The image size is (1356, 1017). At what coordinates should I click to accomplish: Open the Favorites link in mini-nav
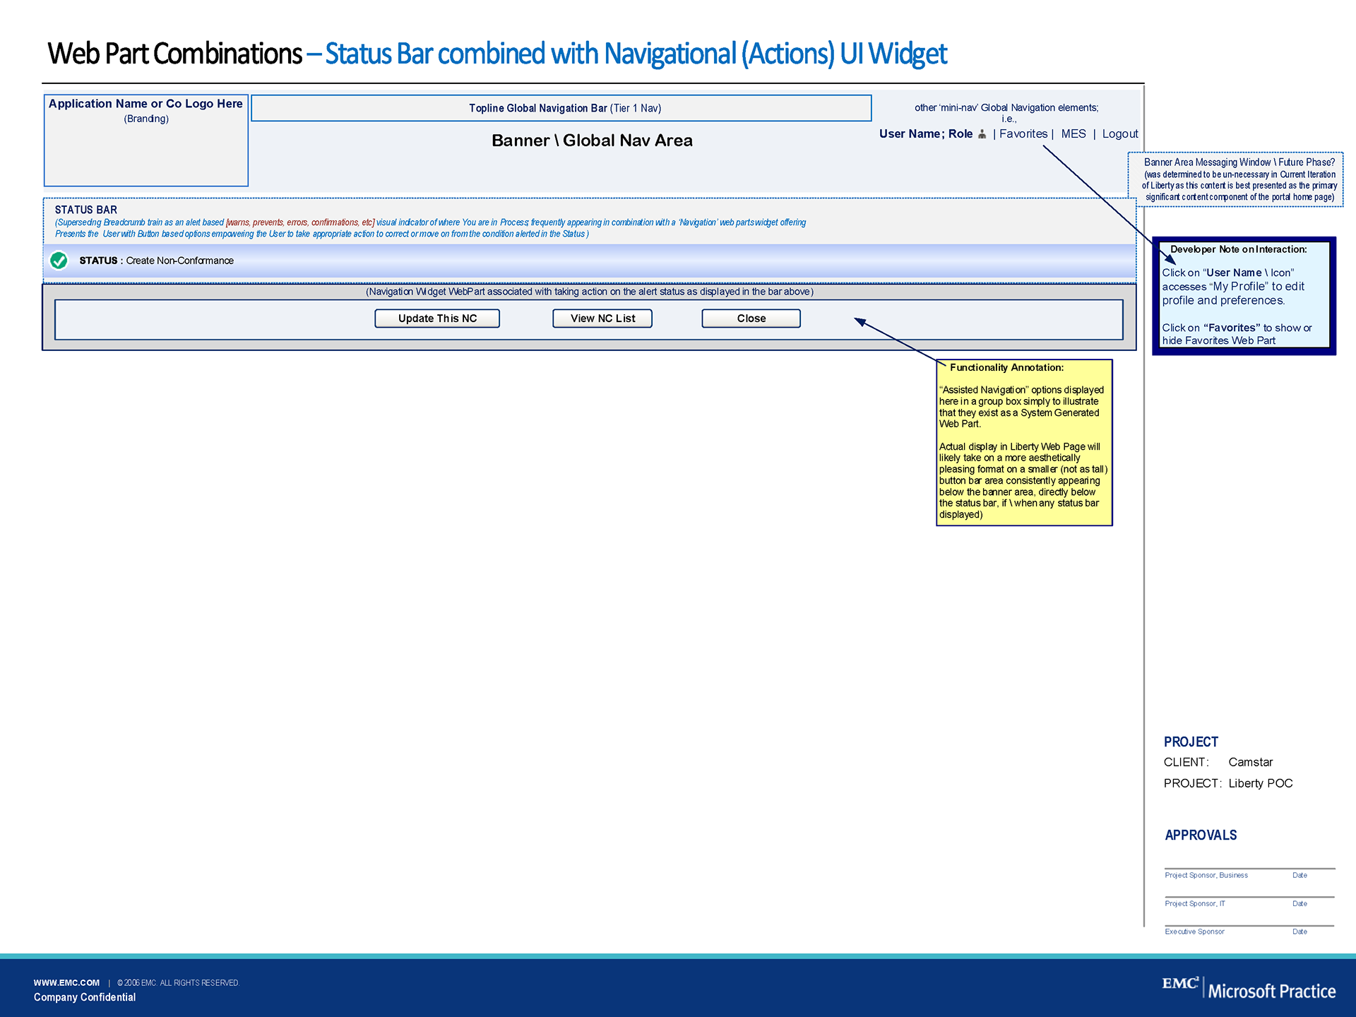[1023, 134]
